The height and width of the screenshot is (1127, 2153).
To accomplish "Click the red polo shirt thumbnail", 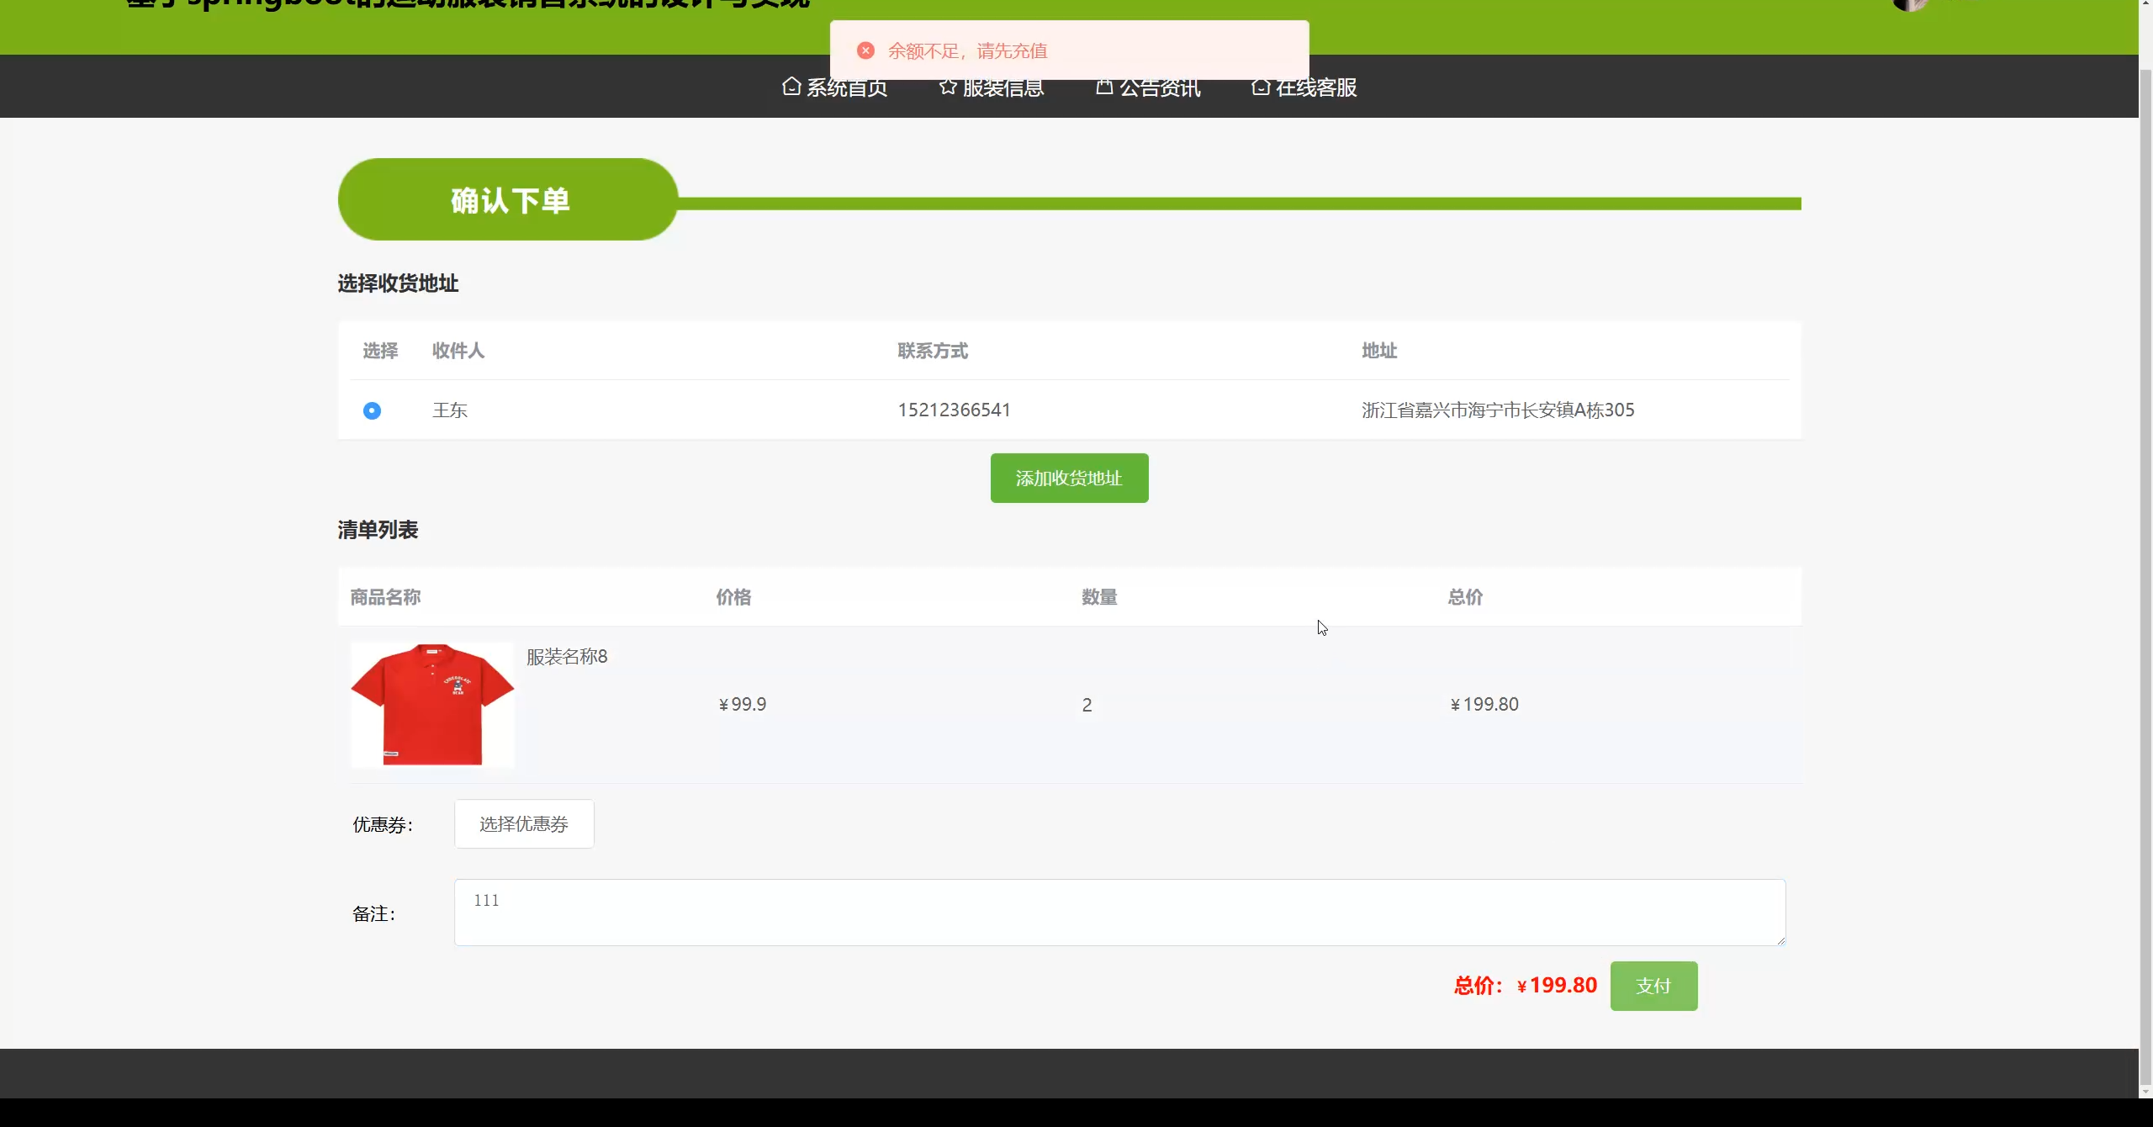I will click(x=432, y=705).
